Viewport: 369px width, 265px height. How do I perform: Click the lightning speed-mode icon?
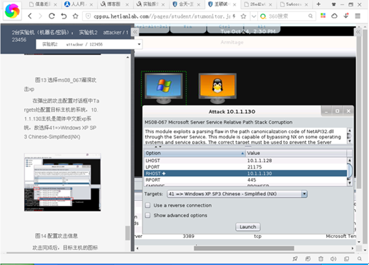(x=234, y=16)
